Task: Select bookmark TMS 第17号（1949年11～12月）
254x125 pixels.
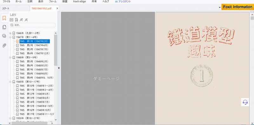Action: pos(37,114)
